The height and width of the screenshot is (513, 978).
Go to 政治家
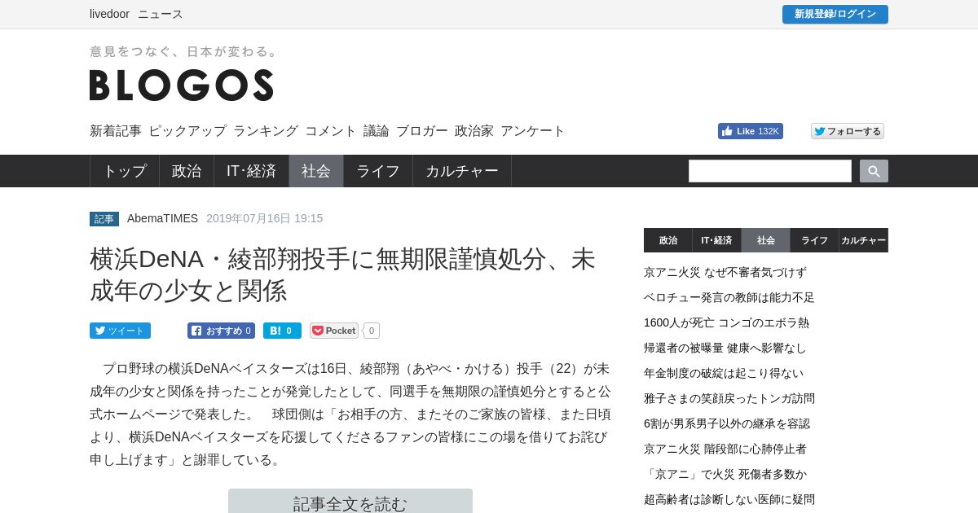click(474, 130)
